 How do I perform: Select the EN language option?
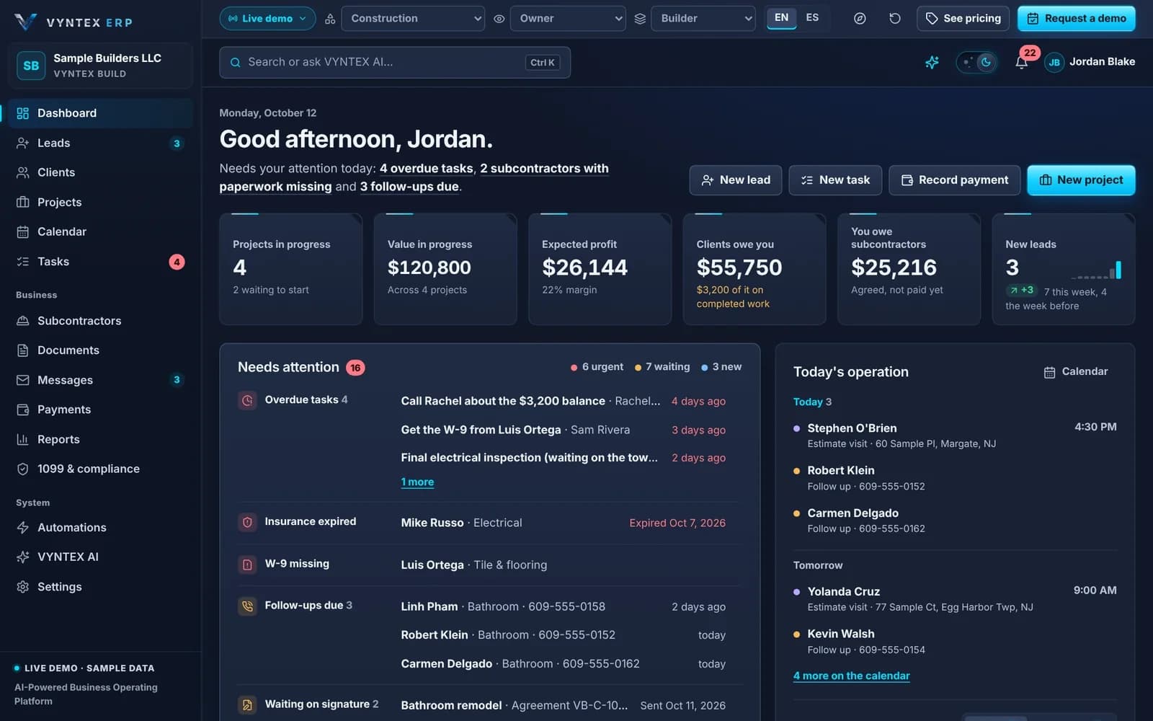click(x=781, y=18)
